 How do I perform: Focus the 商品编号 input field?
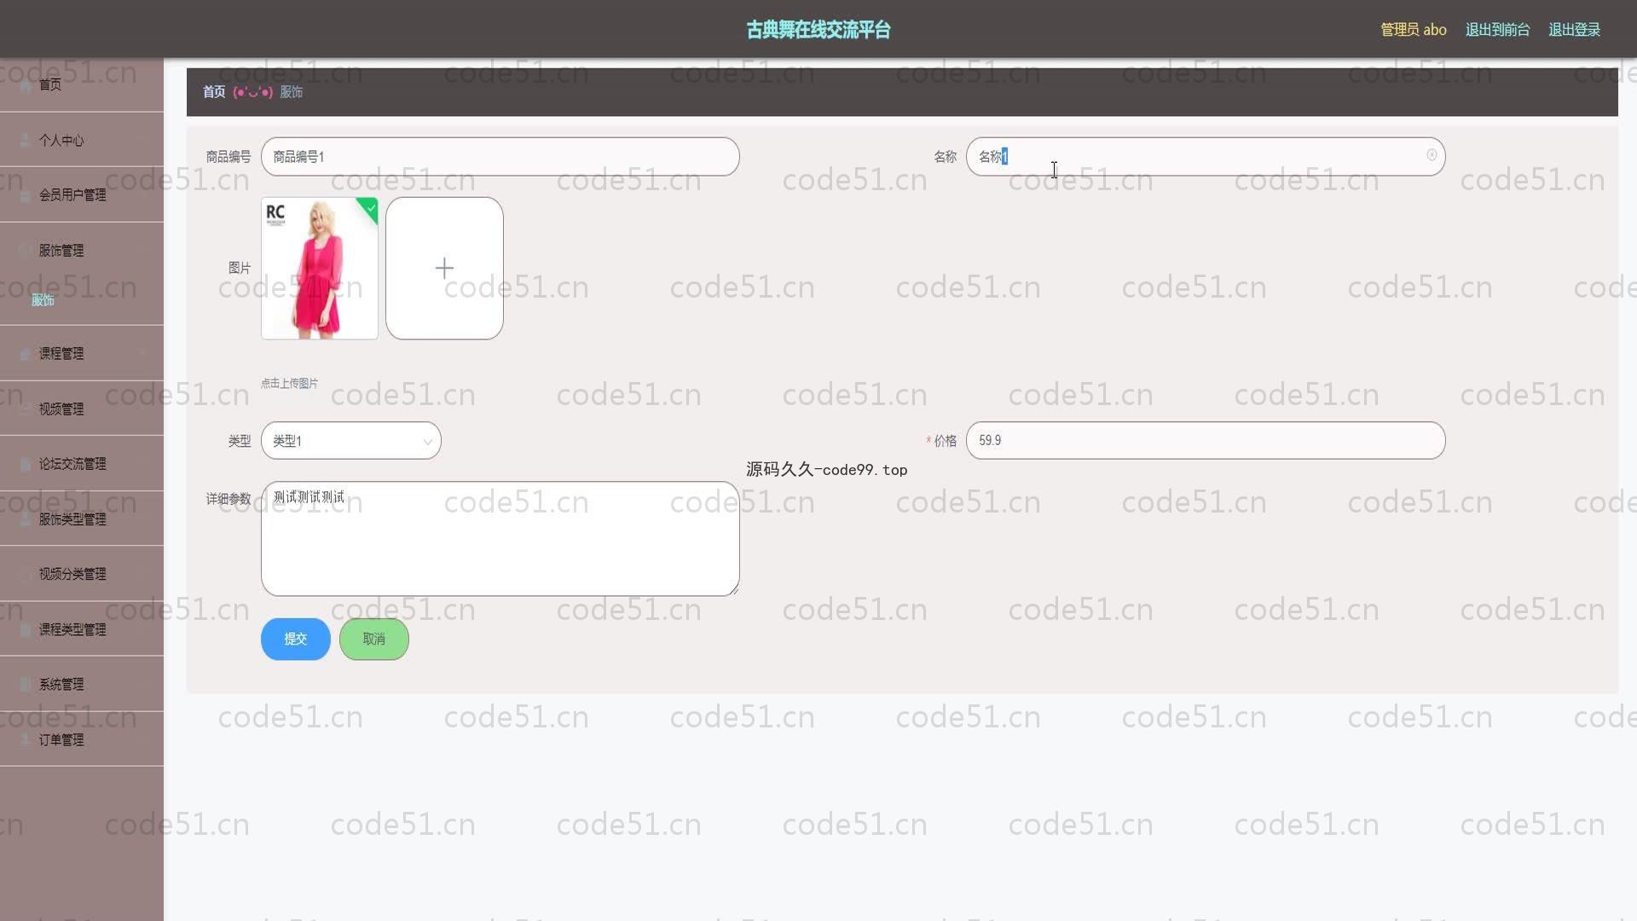(x=500, y=157)
